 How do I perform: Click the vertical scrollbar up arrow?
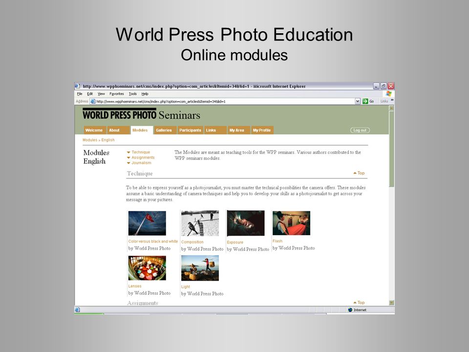(x=391, y=108)
